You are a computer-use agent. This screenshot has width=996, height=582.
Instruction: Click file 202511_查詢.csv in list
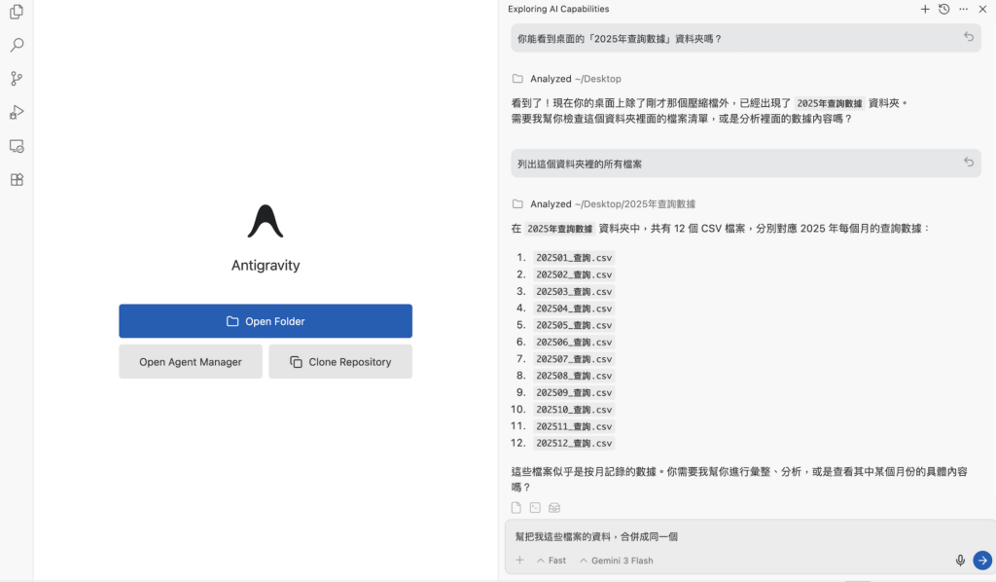574,426
